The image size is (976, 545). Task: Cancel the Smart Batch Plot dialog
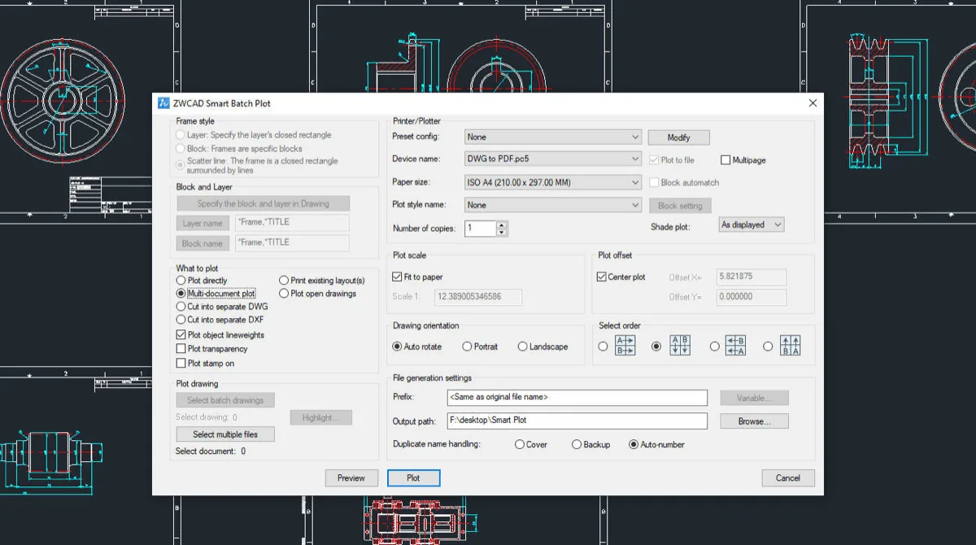coord(788,478)
